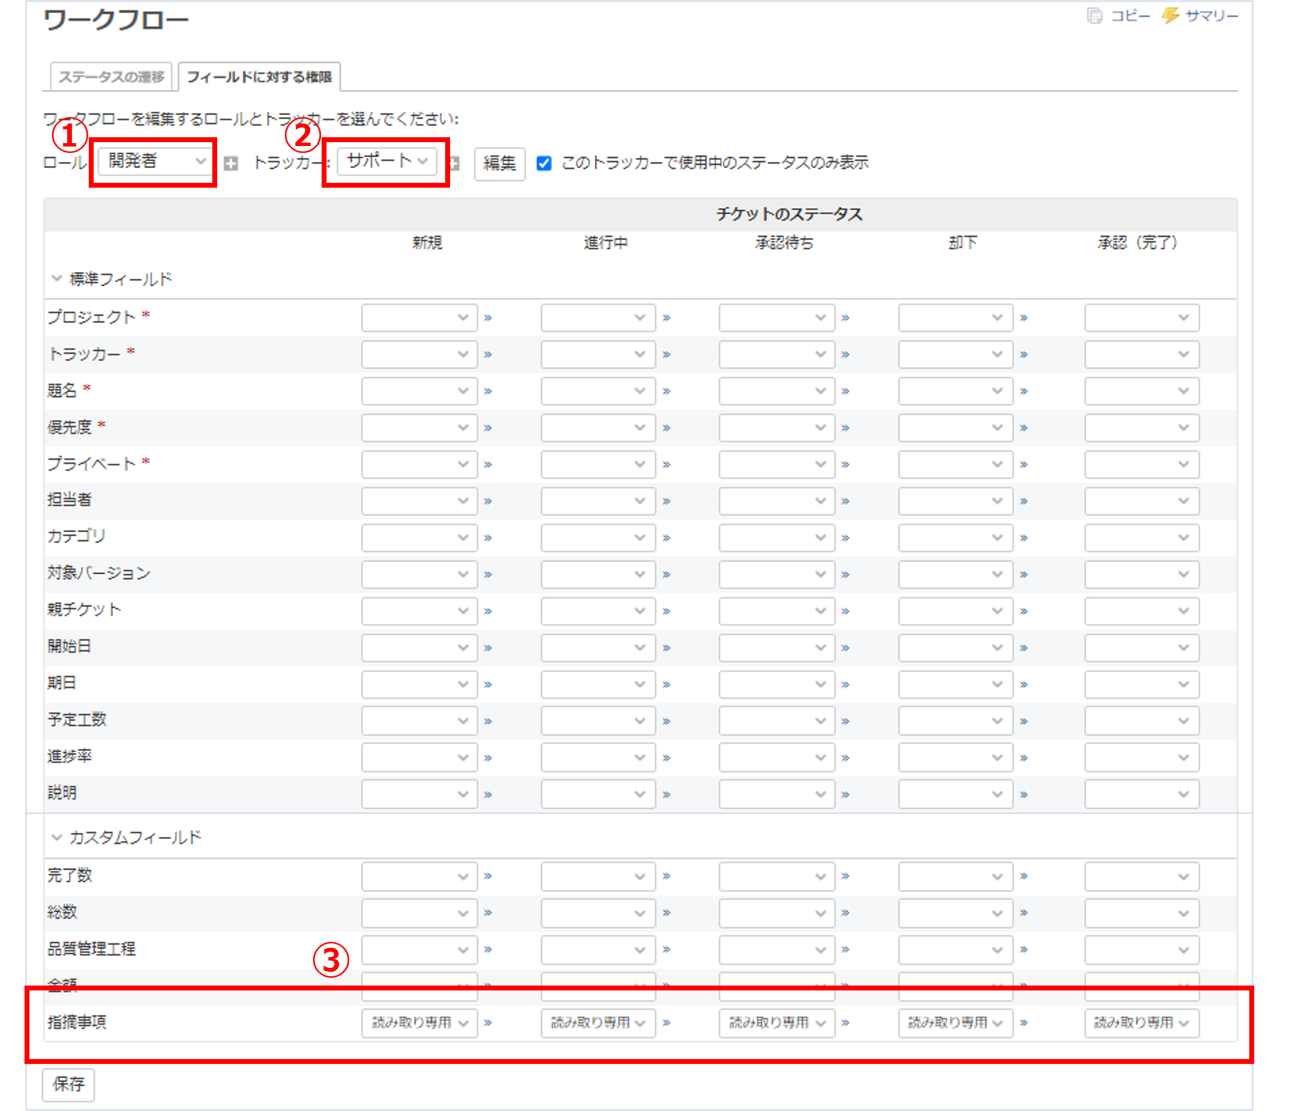Screen dimensions: 1312x1111
Task: Click the 却下 column header
Action: 962,243
